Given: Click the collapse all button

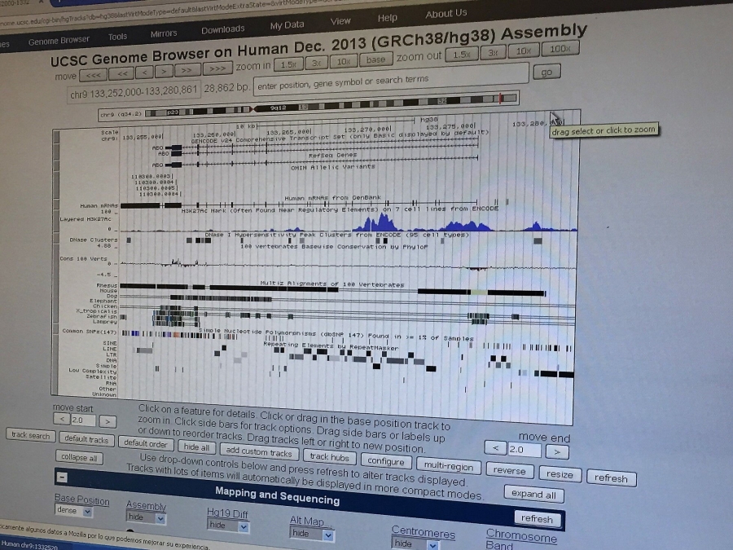Looking at the screenshot, I should coord(79,457).
